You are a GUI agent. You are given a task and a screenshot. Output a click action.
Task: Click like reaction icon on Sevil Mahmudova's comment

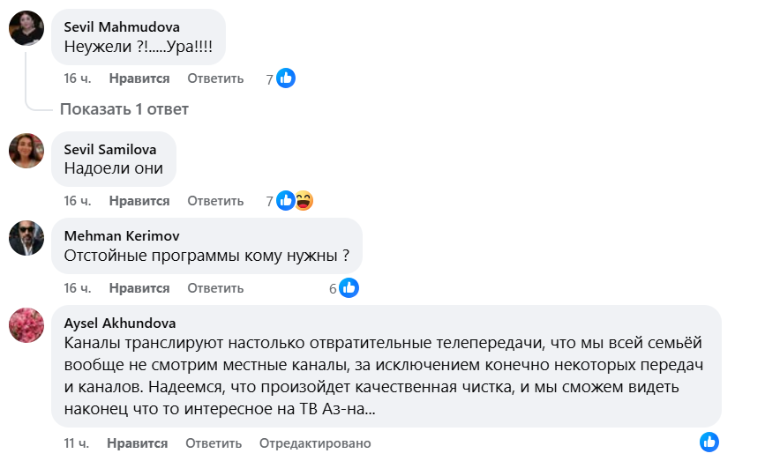tap(286, 78)
